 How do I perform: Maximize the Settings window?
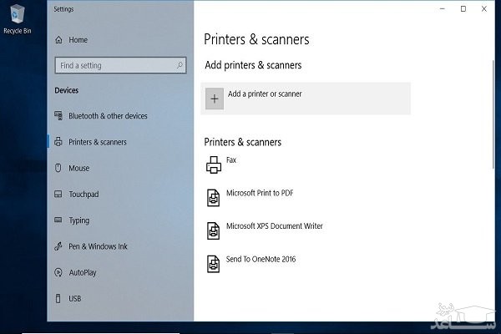click(463, 8)
